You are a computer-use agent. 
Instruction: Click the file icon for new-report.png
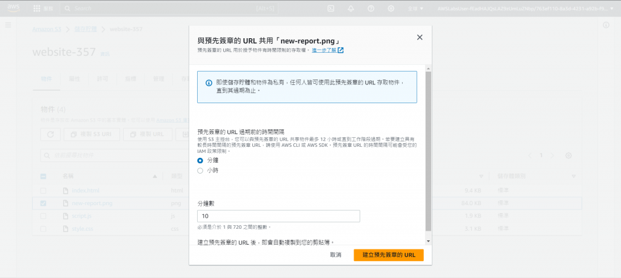pyautogui.click(x=65, y=203)
